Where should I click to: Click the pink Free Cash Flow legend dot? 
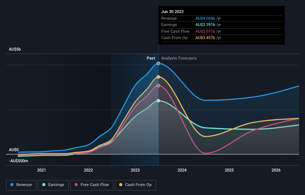tap(76, 185)
